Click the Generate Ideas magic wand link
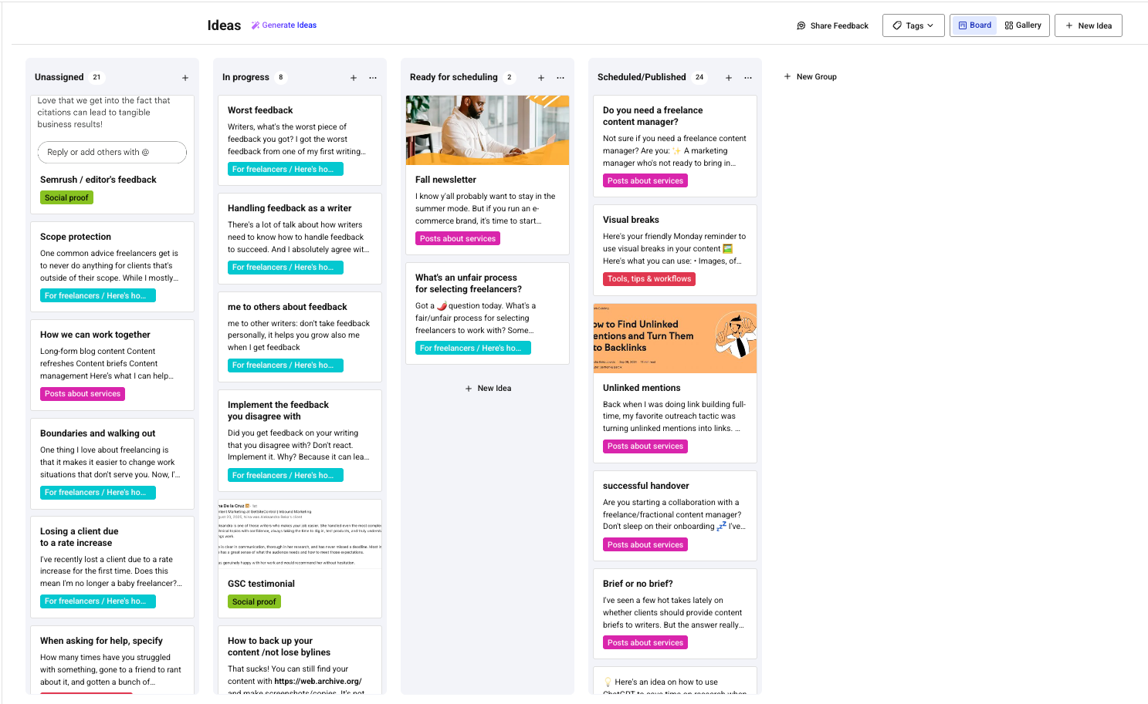Screen dimensions: 1148x704 (283, 25)
